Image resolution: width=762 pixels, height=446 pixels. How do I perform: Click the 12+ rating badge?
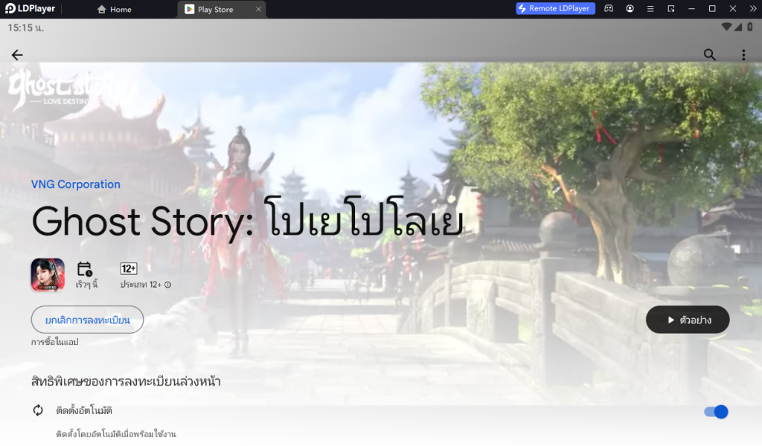129,268
